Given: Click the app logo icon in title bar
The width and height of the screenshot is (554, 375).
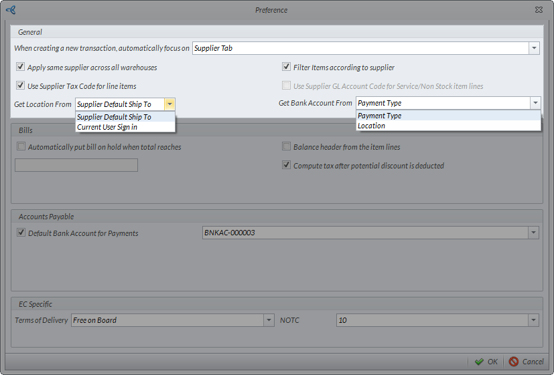Looking at the screenshot, I should click(10, 10).
